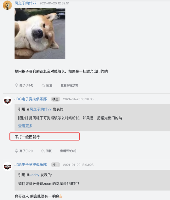Screen dimensions: 170x200
Task: Click reply arrow icon under 不打一级团就行 comment
Action: point(43,151)
